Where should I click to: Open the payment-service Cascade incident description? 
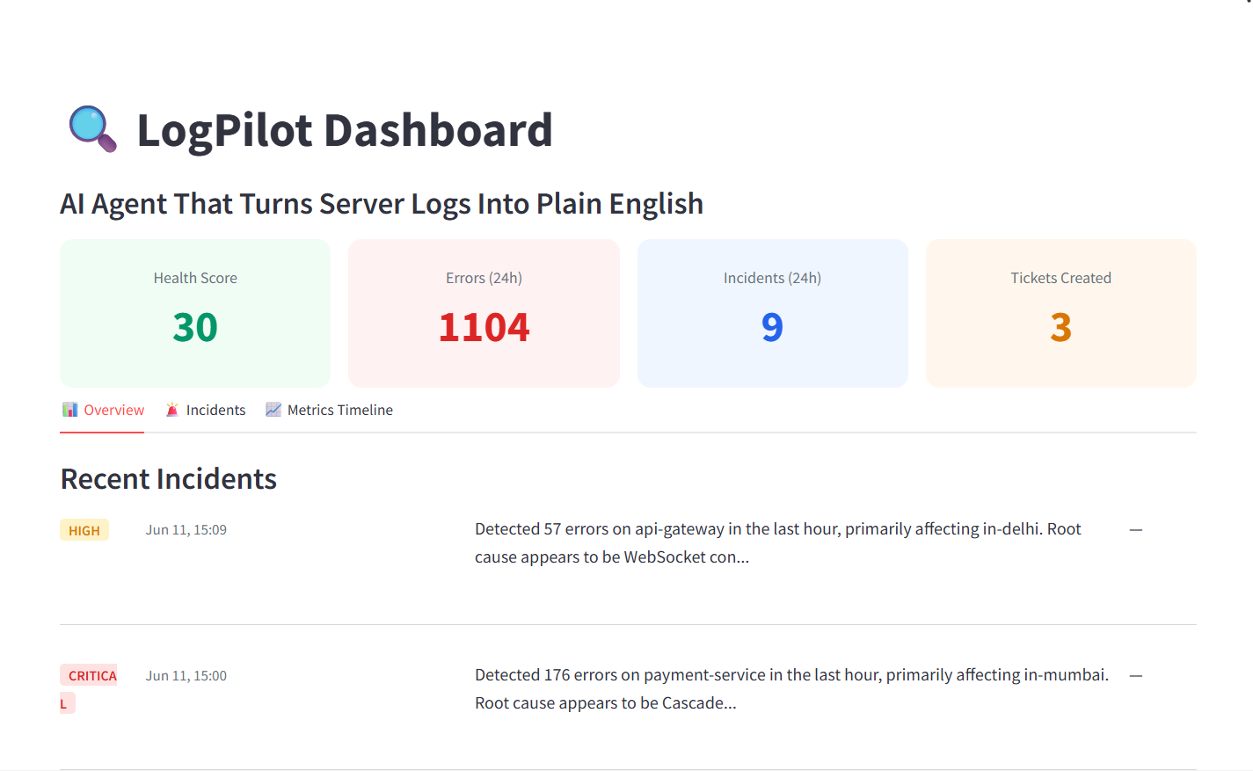click(791, 689)
